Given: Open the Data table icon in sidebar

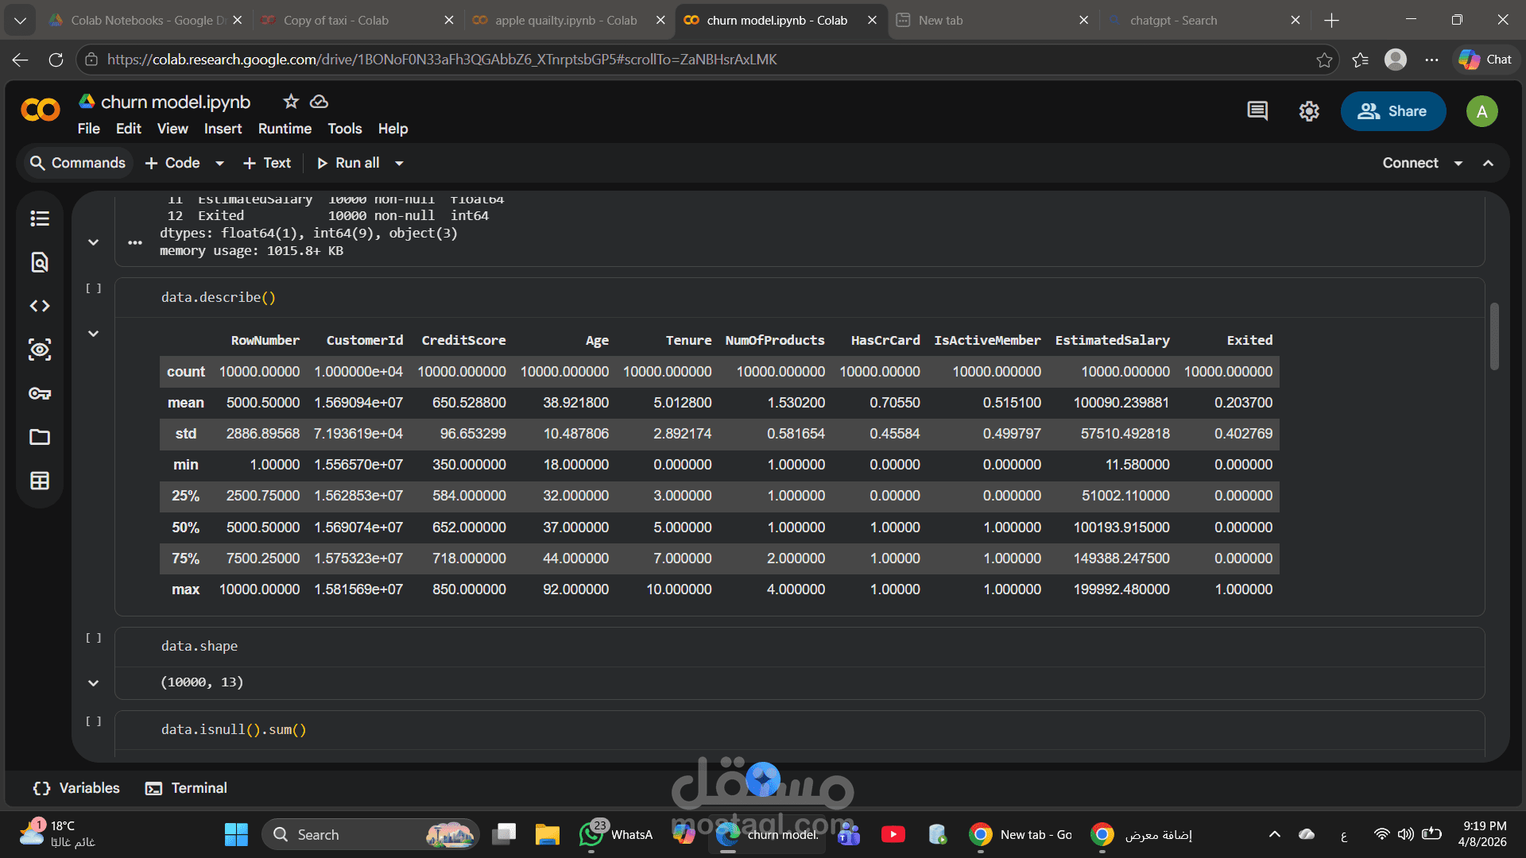Looking at the screenshot, I should coord(40,481).
